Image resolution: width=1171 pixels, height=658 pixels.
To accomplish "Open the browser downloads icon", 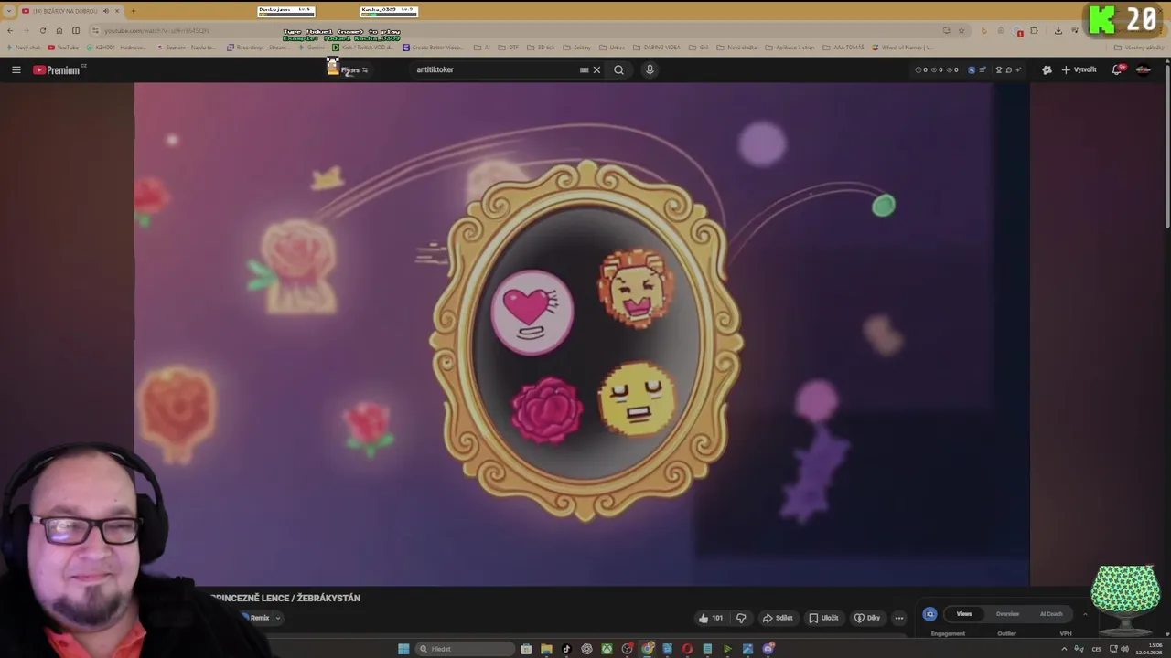I will tap(1058, 30).
